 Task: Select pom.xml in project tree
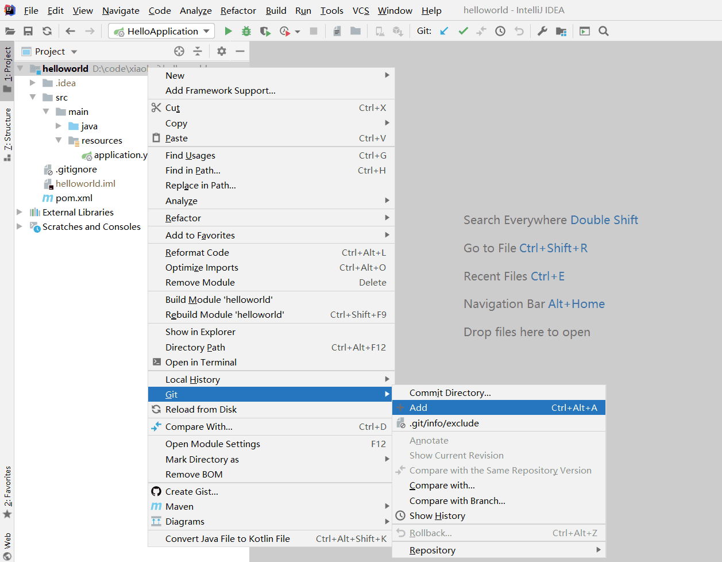pyautogui.click(x=74, y=198)
